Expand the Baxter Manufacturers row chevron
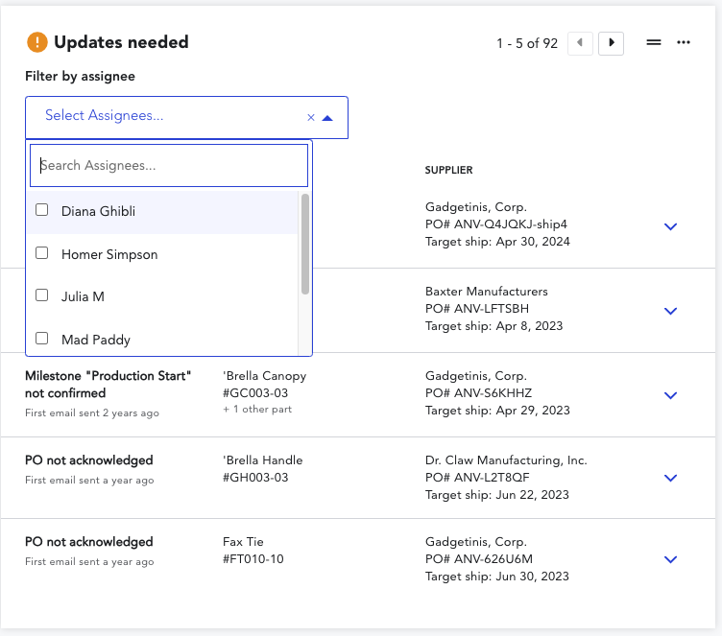Viewport: 722px width, 636px height. 670,311
